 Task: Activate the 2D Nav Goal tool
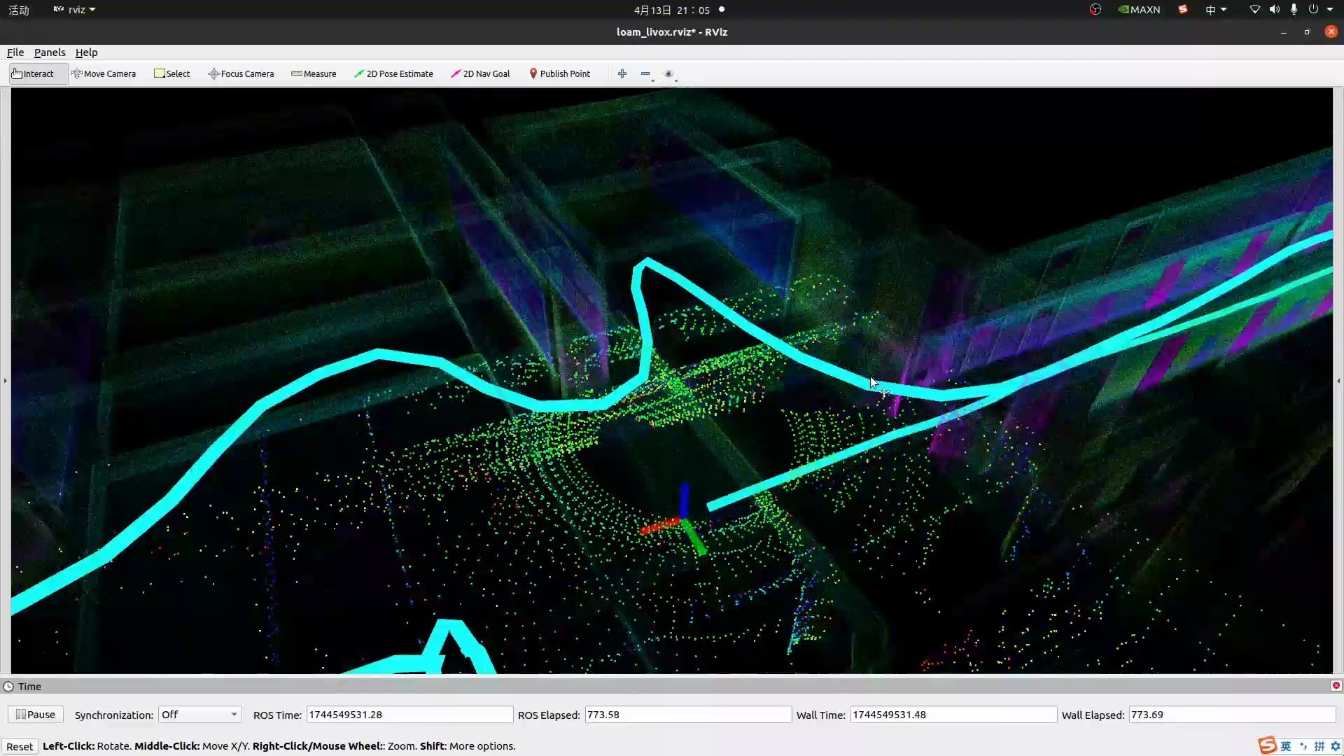[x=480, y=73]
